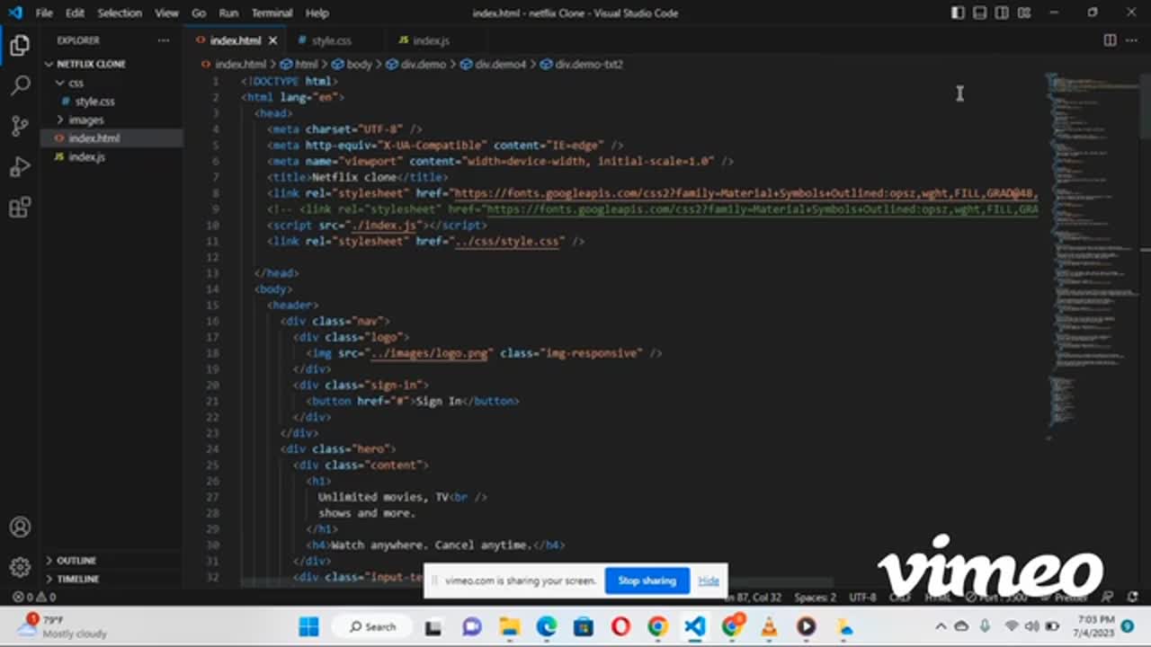The image size is (1151, 647).
Task: Switch to the style.css tab
Action: pyautogui.click(x=330, y=40)
